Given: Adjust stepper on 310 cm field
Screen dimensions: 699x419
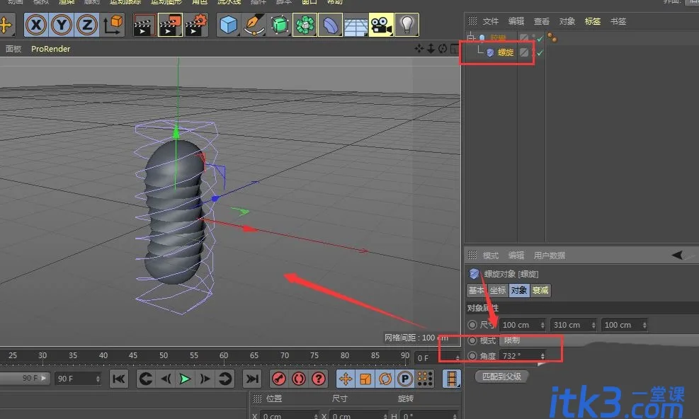Looking at the screenshot, I should [x=593, y=325].
